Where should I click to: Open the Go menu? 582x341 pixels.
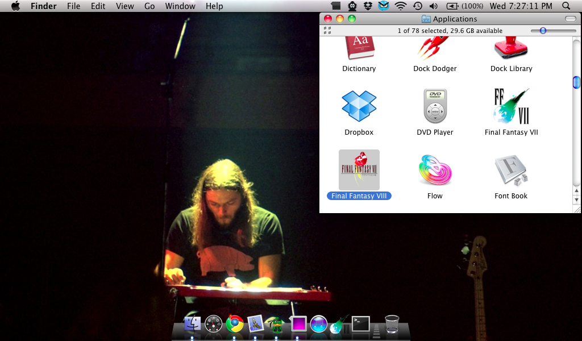[149, 6]
